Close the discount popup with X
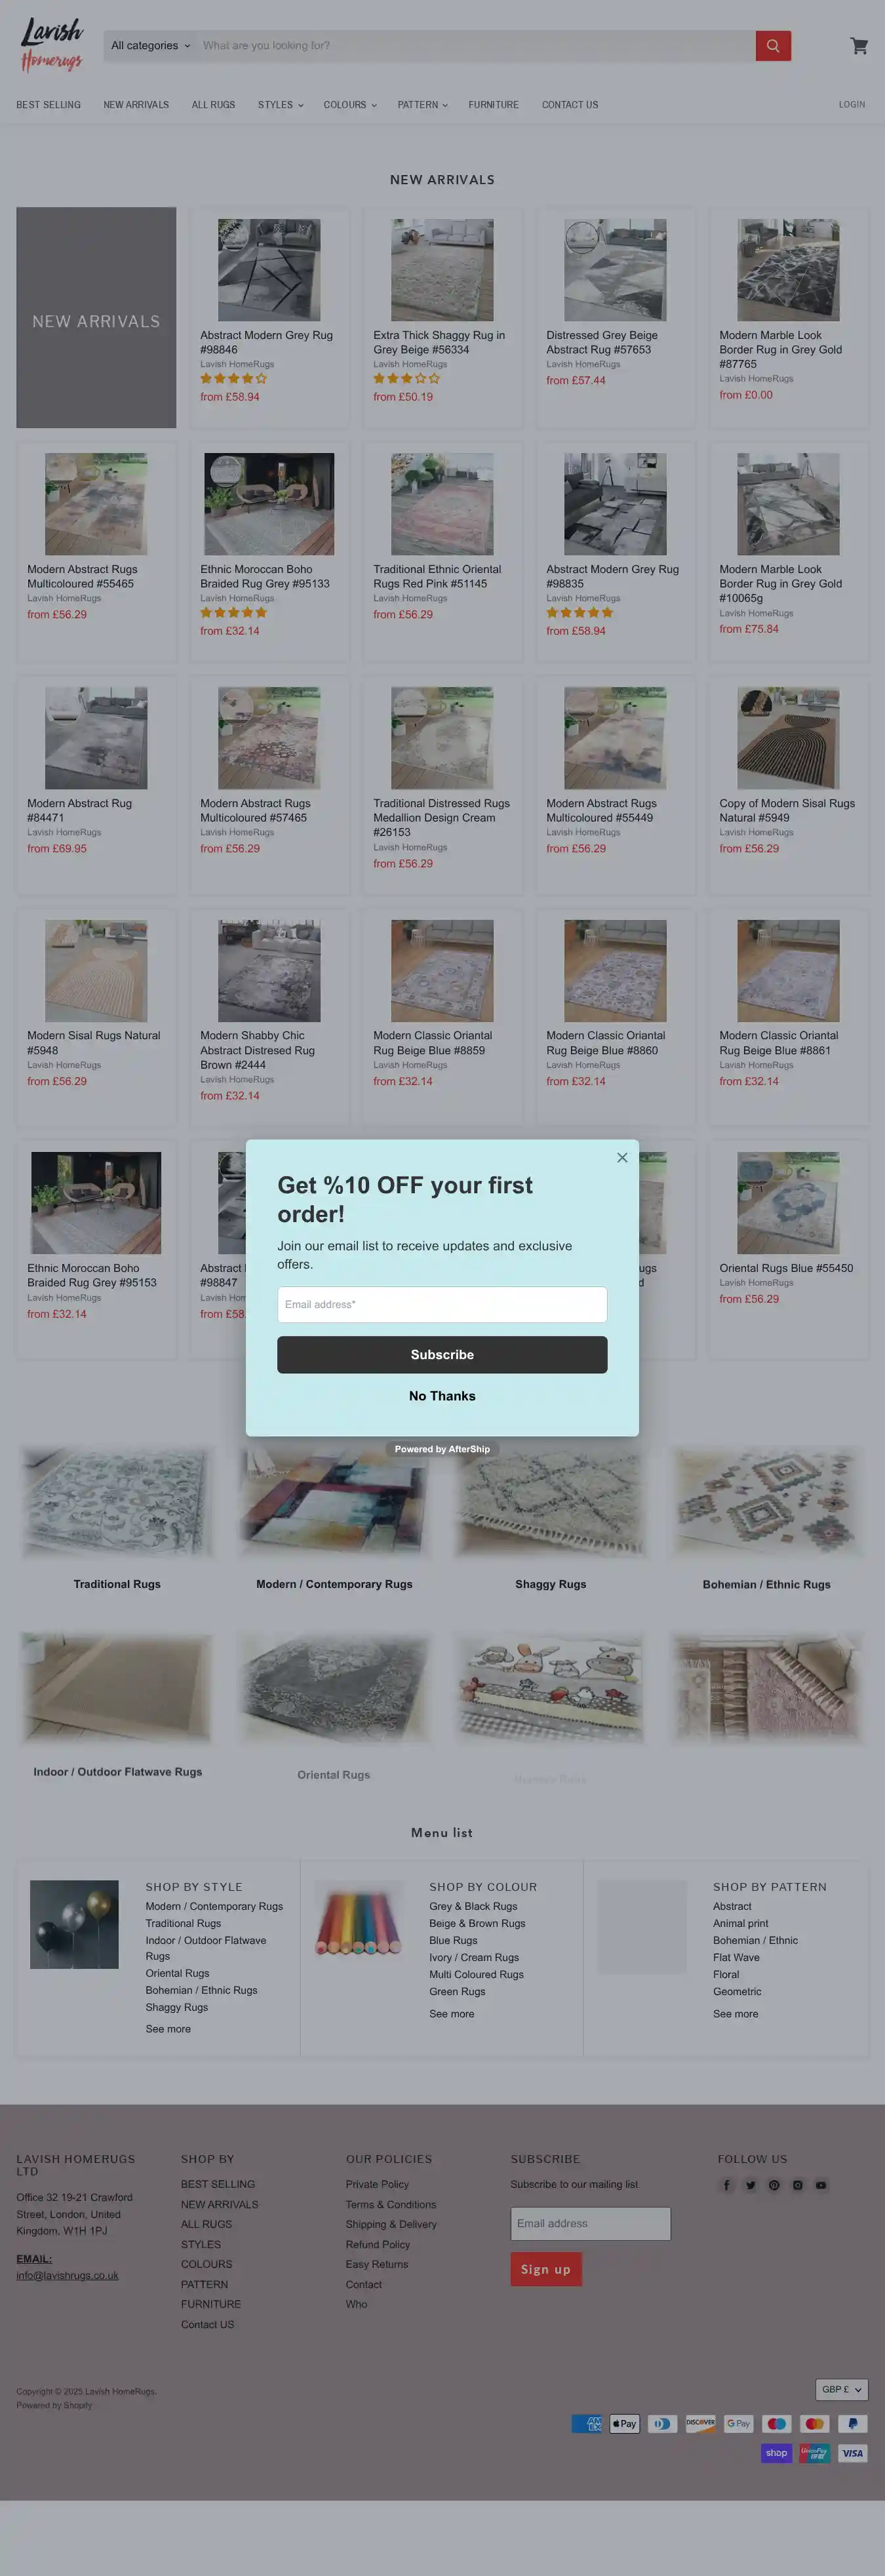Image resolution: width=885 pixels, height=2576 pixels. coord(622,1157)
